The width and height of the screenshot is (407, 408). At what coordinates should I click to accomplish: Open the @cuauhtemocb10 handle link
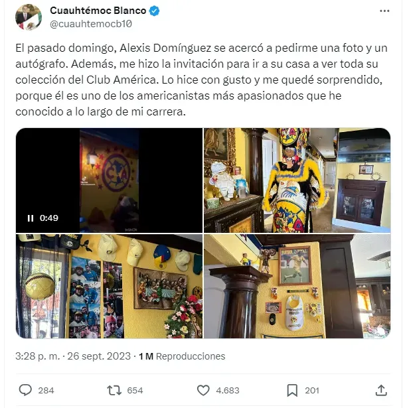91,24
